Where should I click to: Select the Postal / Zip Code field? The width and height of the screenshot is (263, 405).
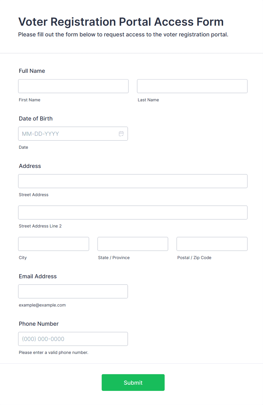(x=212, y=244)
